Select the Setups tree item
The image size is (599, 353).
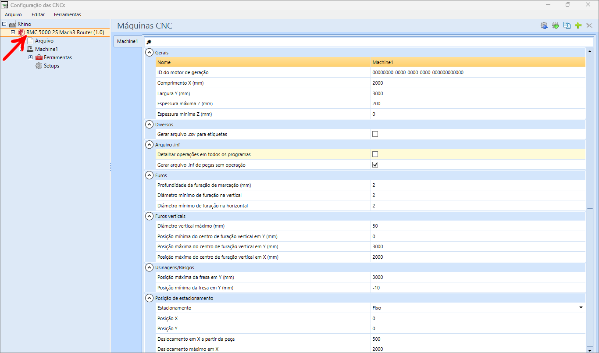51,66
